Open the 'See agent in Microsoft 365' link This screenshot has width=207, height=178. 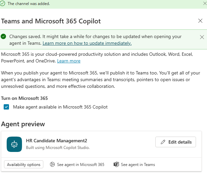80,164
